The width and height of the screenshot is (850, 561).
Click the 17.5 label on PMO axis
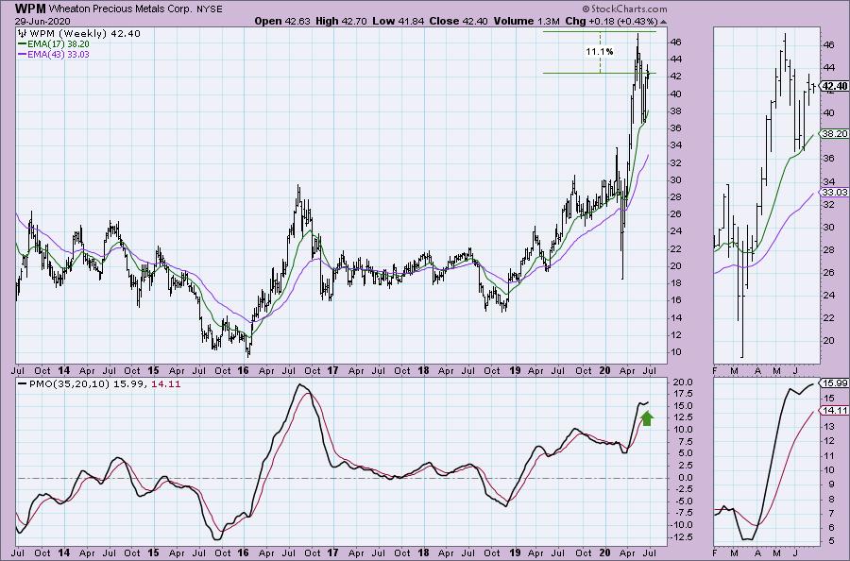[686, 394]
